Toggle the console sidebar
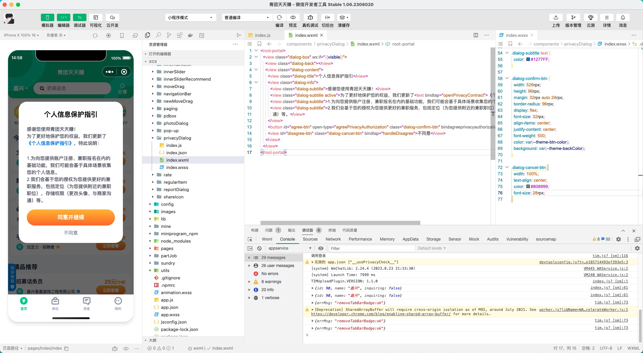The image size is (643, 353). click(250, 248)
